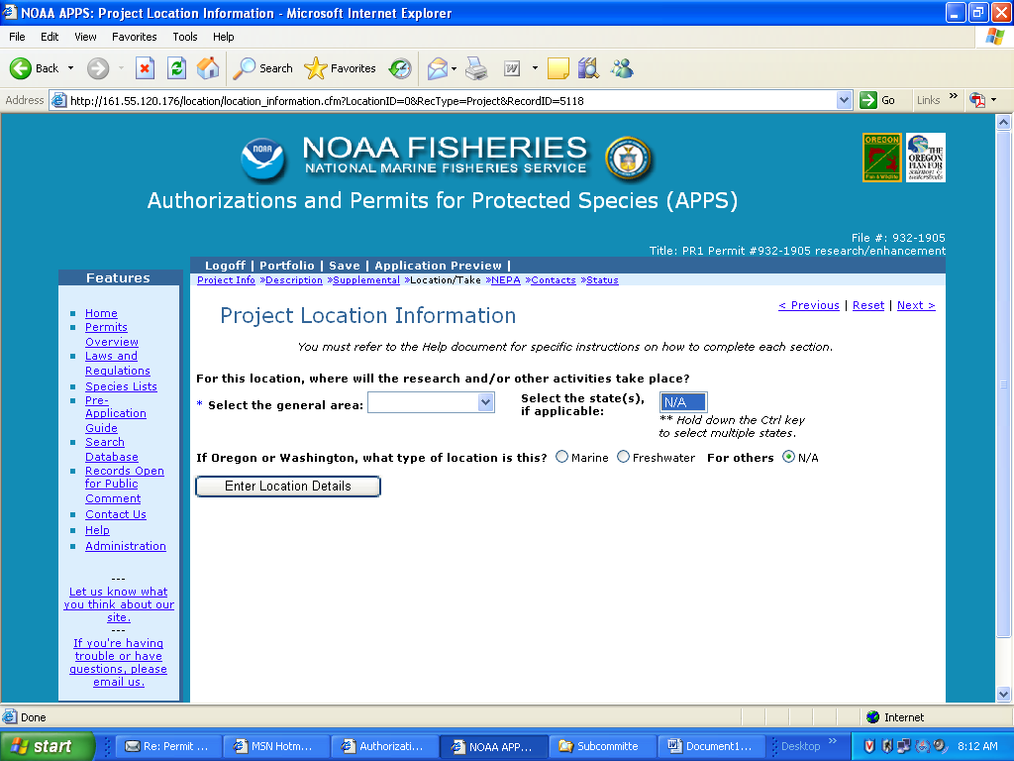Click the Department of Commerce seal
Viewport: 1014px width, 761px height.
[628, 159]
